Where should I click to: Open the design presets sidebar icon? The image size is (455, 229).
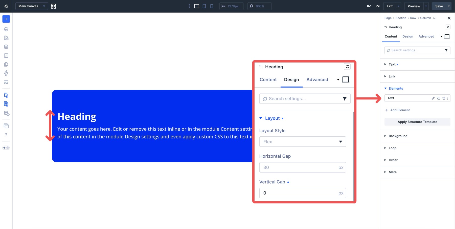pos(6,38)
